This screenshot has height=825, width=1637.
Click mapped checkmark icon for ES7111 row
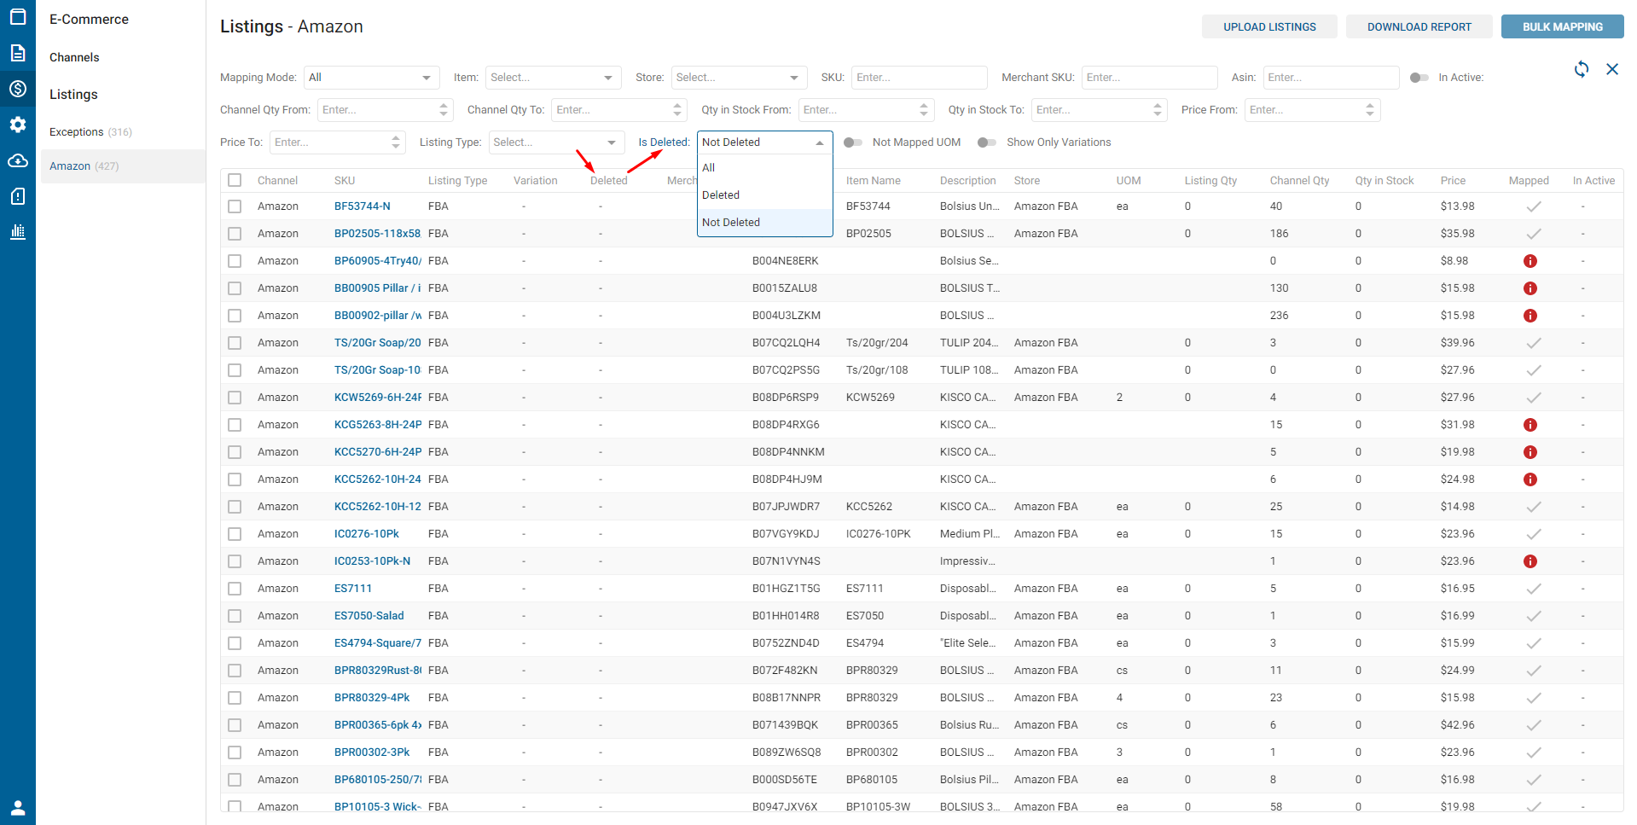point(1533,589)
